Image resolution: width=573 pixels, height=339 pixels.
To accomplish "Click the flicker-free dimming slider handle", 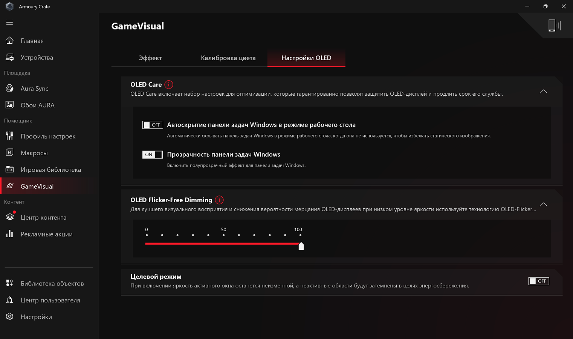I will [x=301, y=246].
